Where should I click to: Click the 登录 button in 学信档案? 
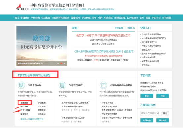[x=147, y=96]
